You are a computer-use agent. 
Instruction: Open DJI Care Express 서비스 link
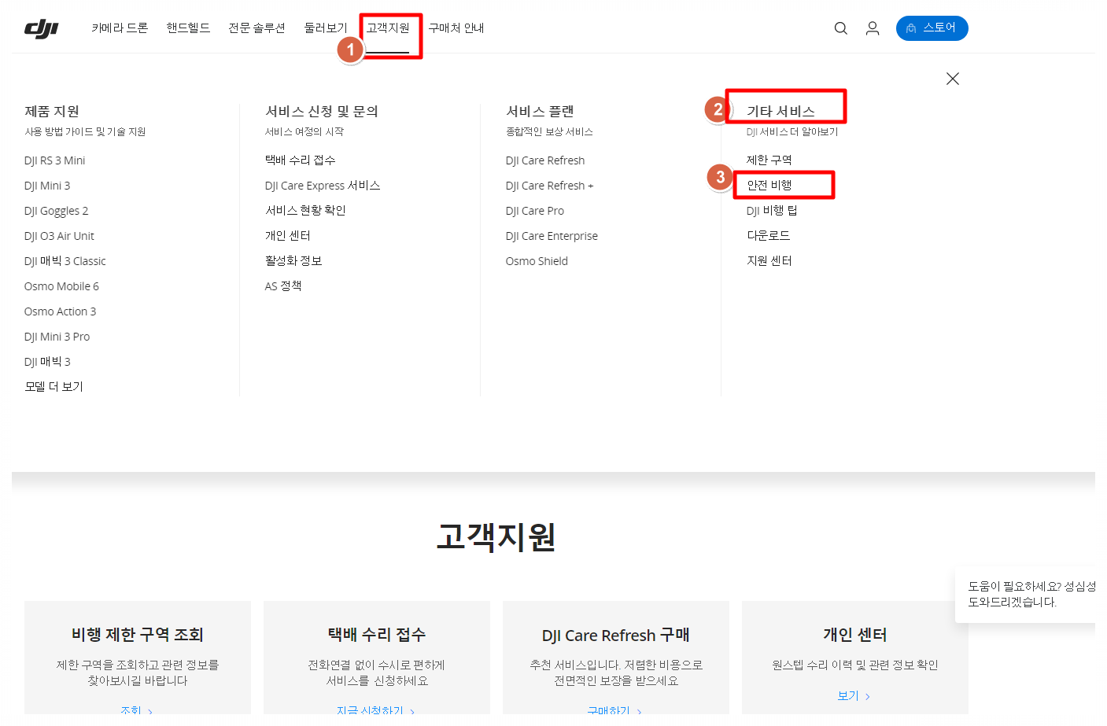323,186
